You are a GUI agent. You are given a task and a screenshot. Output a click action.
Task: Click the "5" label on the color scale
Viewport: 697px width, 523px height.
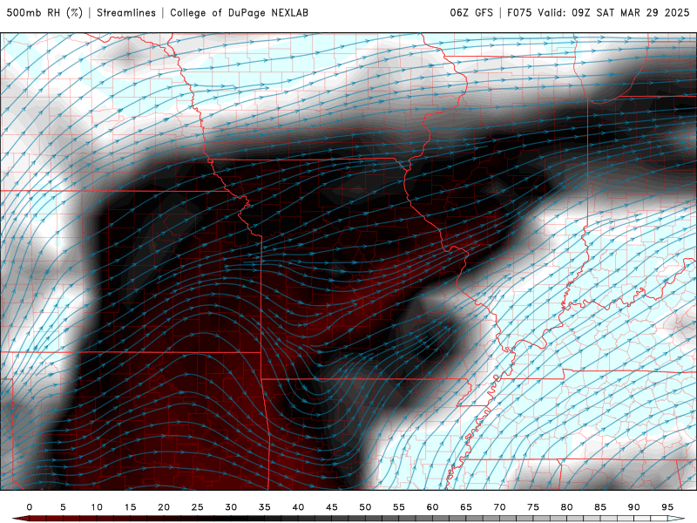(x=63, y=507)
